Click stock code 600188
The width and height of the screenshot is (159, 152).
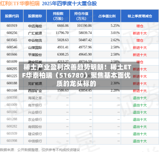click(12, 83)
